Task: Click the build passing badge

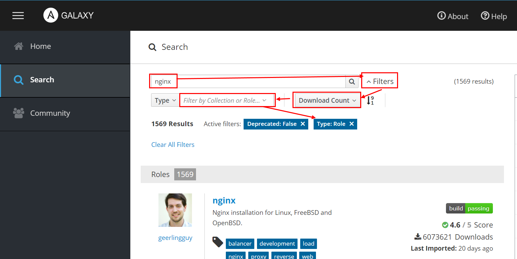Action: tap(469, 208)
